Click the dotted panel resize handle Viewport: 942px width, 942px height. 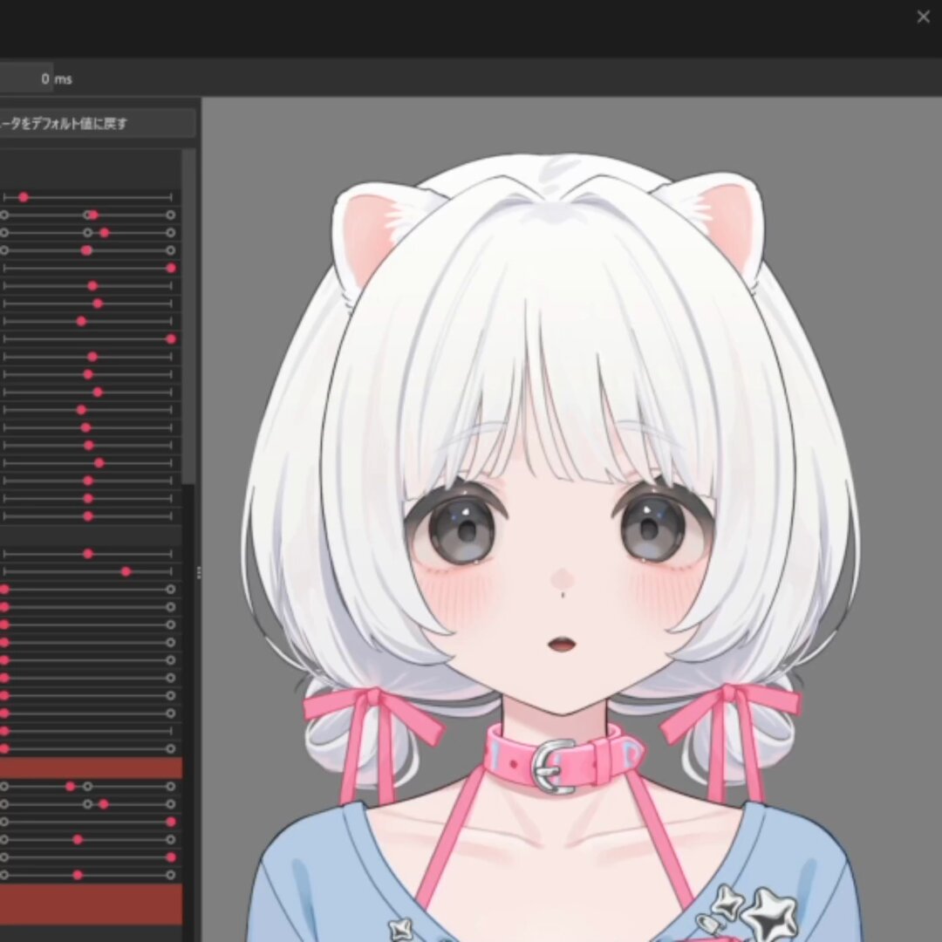click(198, 573)
